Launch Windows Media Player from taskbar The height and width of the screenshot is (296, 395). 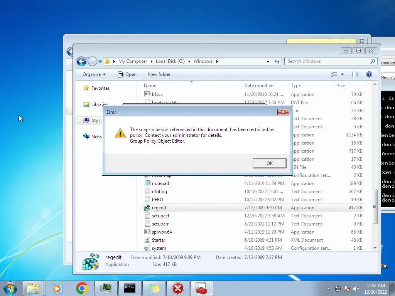tap(57, 288)
